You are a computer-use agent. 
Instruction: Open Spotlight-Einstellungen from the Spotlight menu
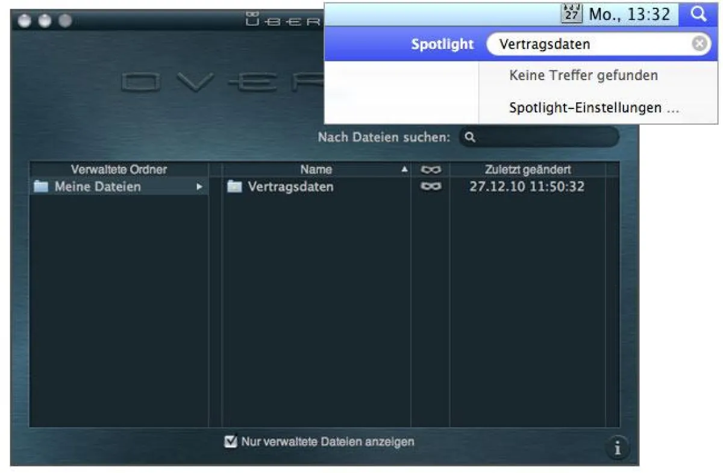(593, 107)
